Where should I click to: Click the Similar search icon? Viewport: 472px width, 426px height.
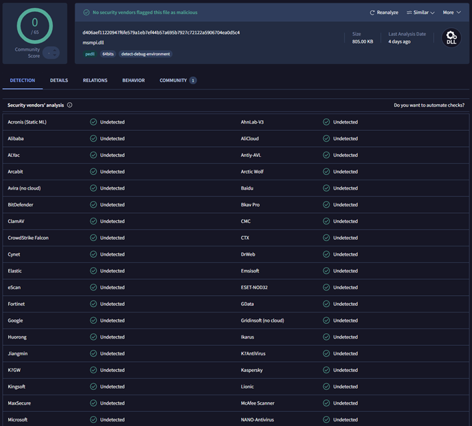click(409, 13)
